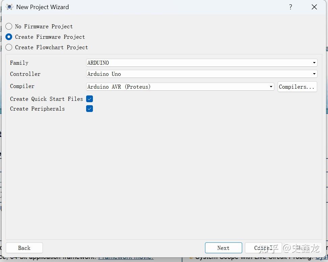Click the Create Peripherals label text
Image resolution: width=328 pixels, height=262 pixels.
coord(37,109)
